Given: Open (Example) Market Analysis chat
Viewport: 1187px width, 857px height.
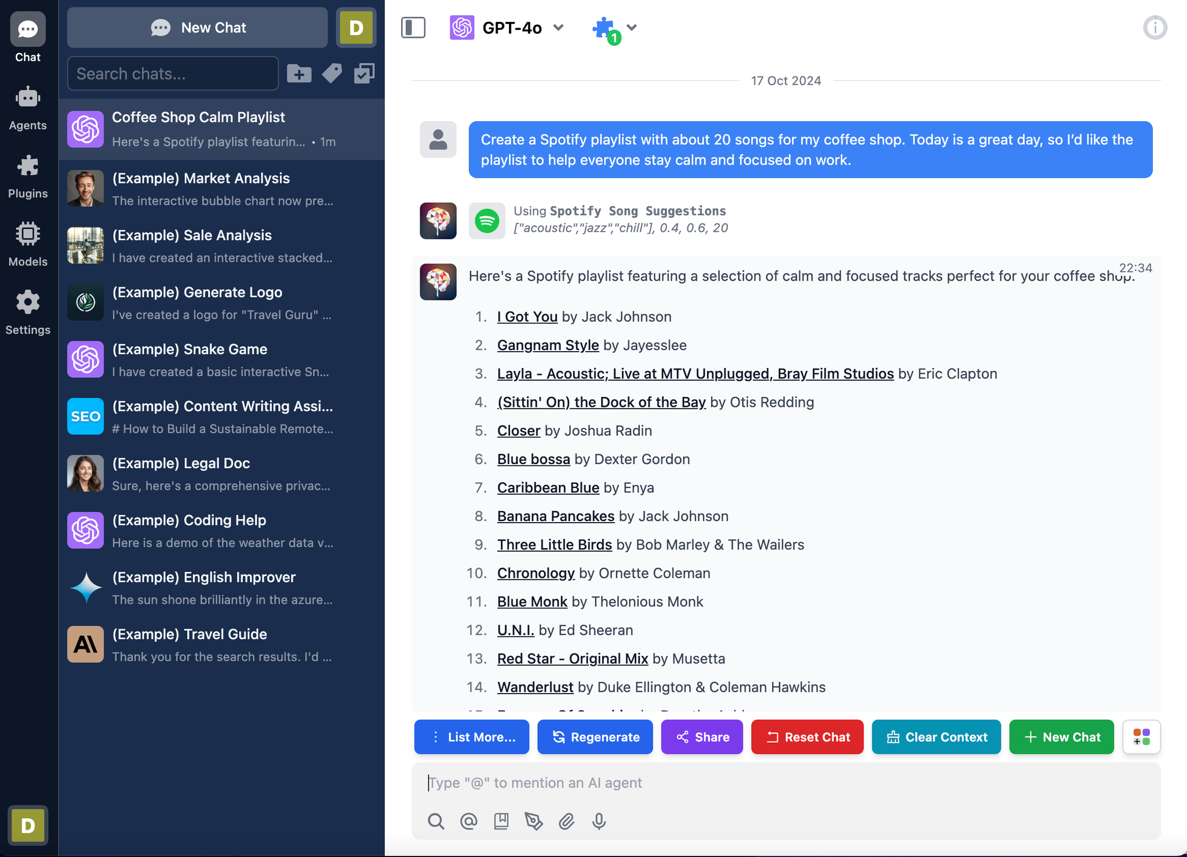Looking at the screenshot, I should pos(221,189).
